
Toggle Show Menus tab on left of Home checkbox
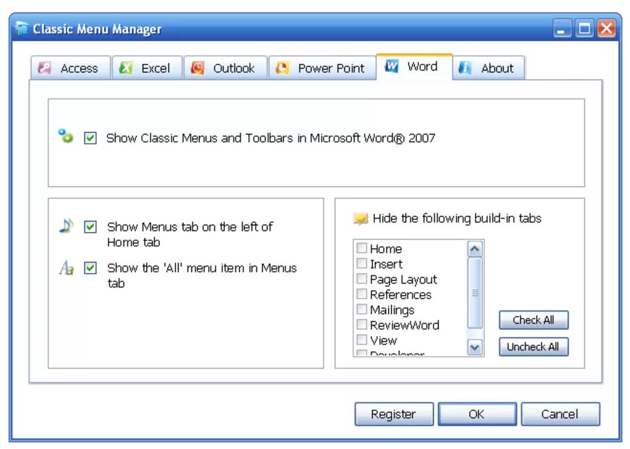[x=90, y=227]
